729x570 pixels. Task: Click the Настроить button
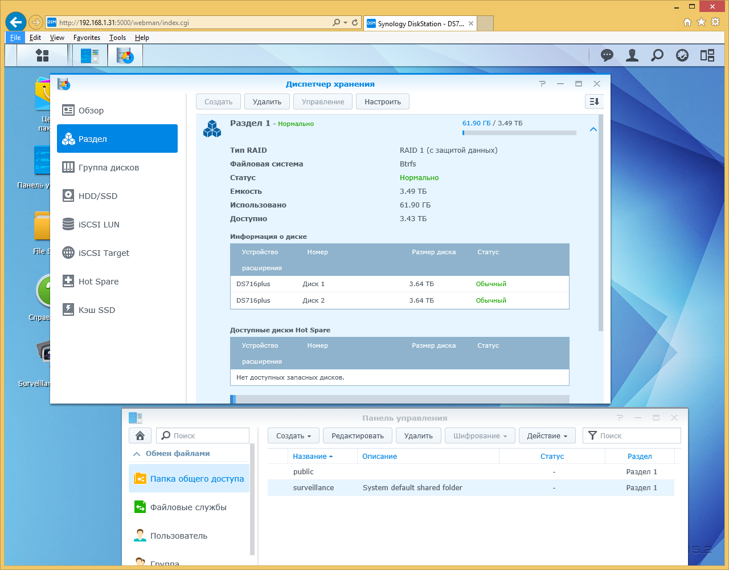click(x=382, y=101)
